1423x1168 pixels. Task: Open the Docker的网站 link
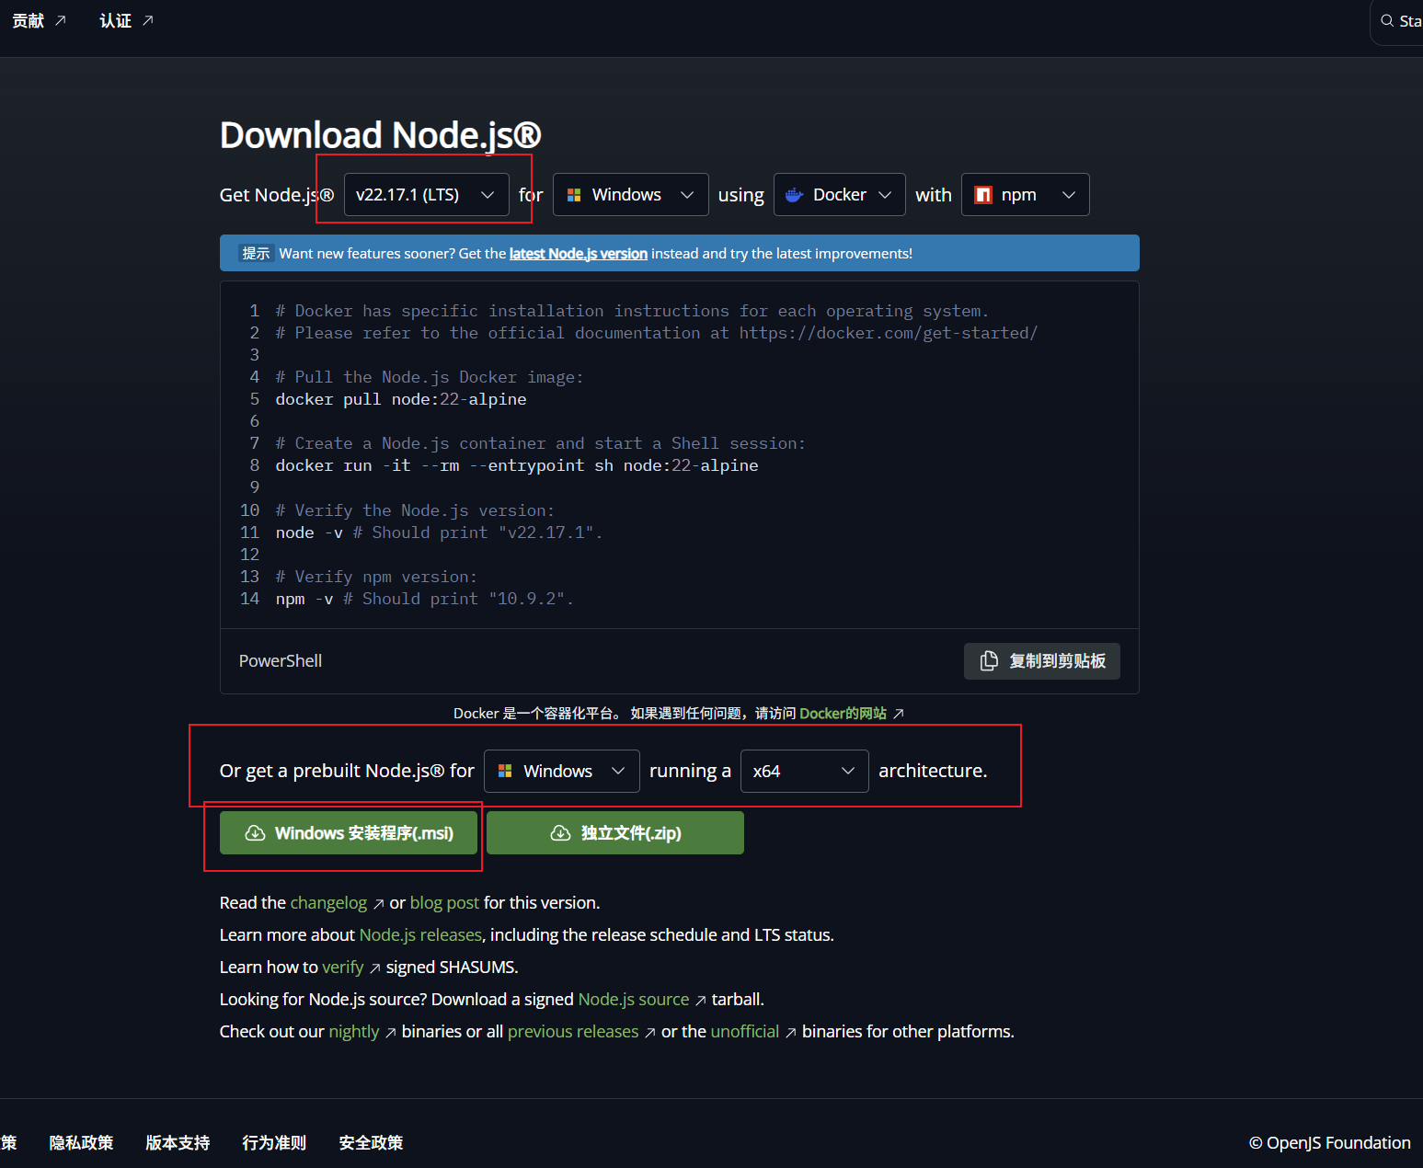(x=843, y=714)
